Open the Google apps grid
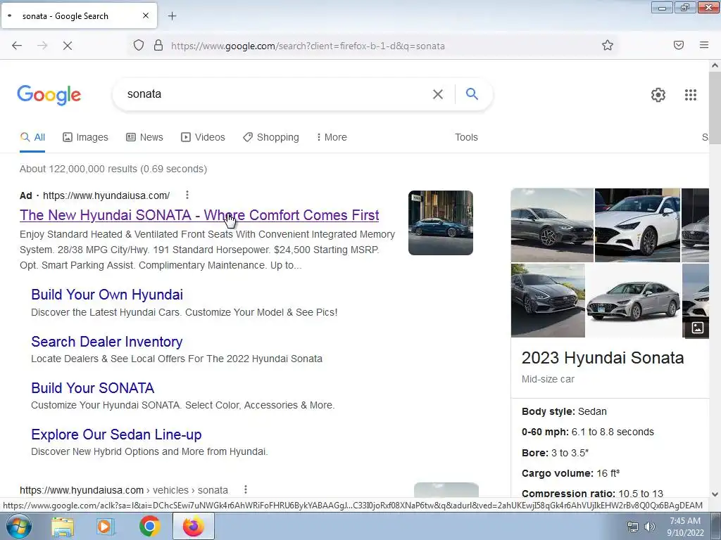Image resolution: width=721 pixels, height=540 pixels. [691, 95]
